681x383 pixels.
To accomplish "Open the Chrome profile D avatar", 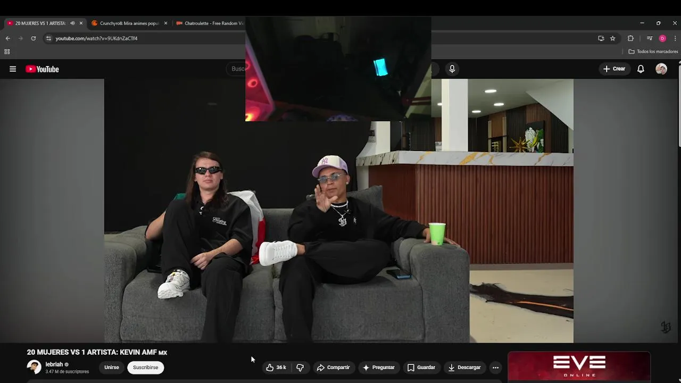I will coord(662,38).
